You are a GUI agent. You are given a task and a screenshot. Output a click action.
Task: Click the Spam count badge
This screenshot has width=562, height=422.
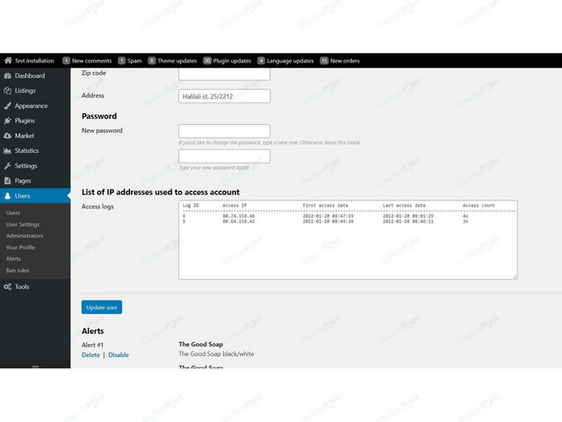coord(122,61)
